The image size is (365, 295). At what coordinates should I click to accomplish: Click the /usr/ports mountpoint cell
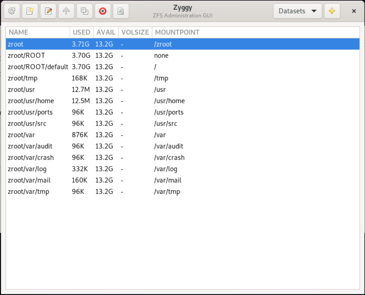pyautogui.click(x=169, y=112)
